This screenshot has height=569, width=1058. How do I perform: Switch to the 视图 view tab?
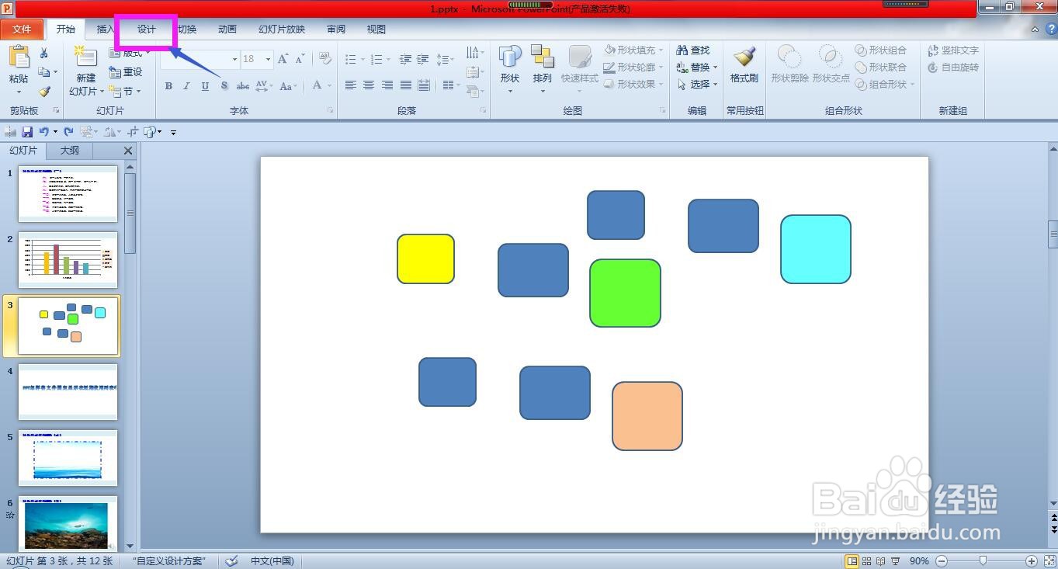coord(376,29)
